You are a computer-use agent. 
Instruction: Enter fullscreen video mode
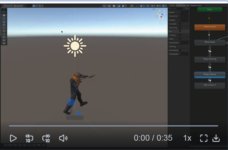click(x=204, y=138)
